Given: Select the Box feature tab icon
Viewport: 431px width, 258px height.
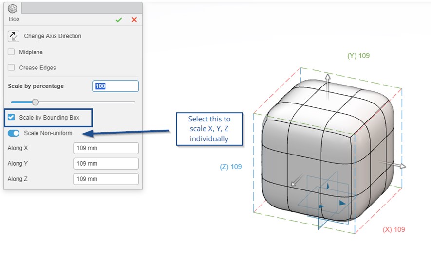Looking at the screenshot, I should [13, 8].
